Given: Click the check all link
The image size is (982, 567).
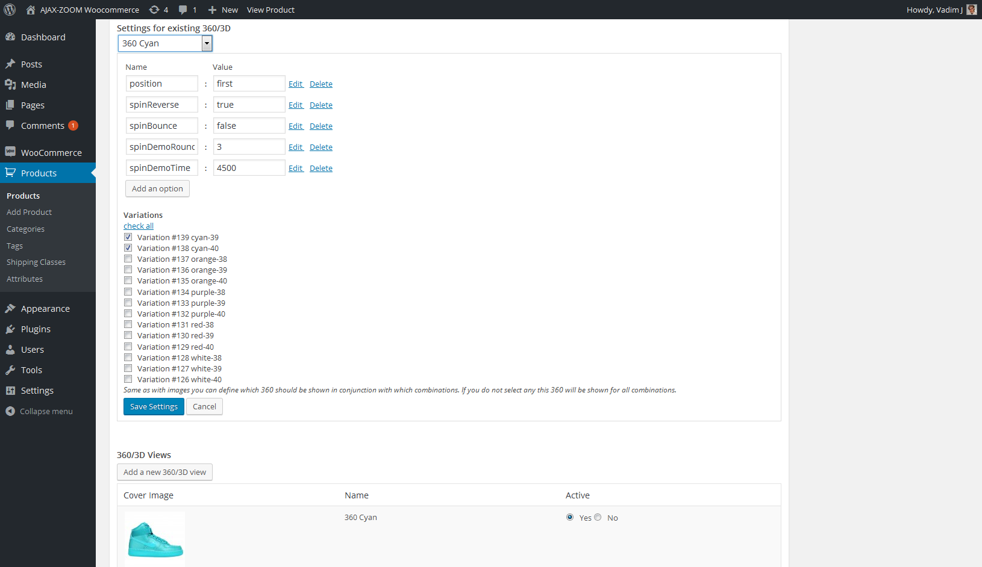Looking at the screenshot, I should 139,226.
